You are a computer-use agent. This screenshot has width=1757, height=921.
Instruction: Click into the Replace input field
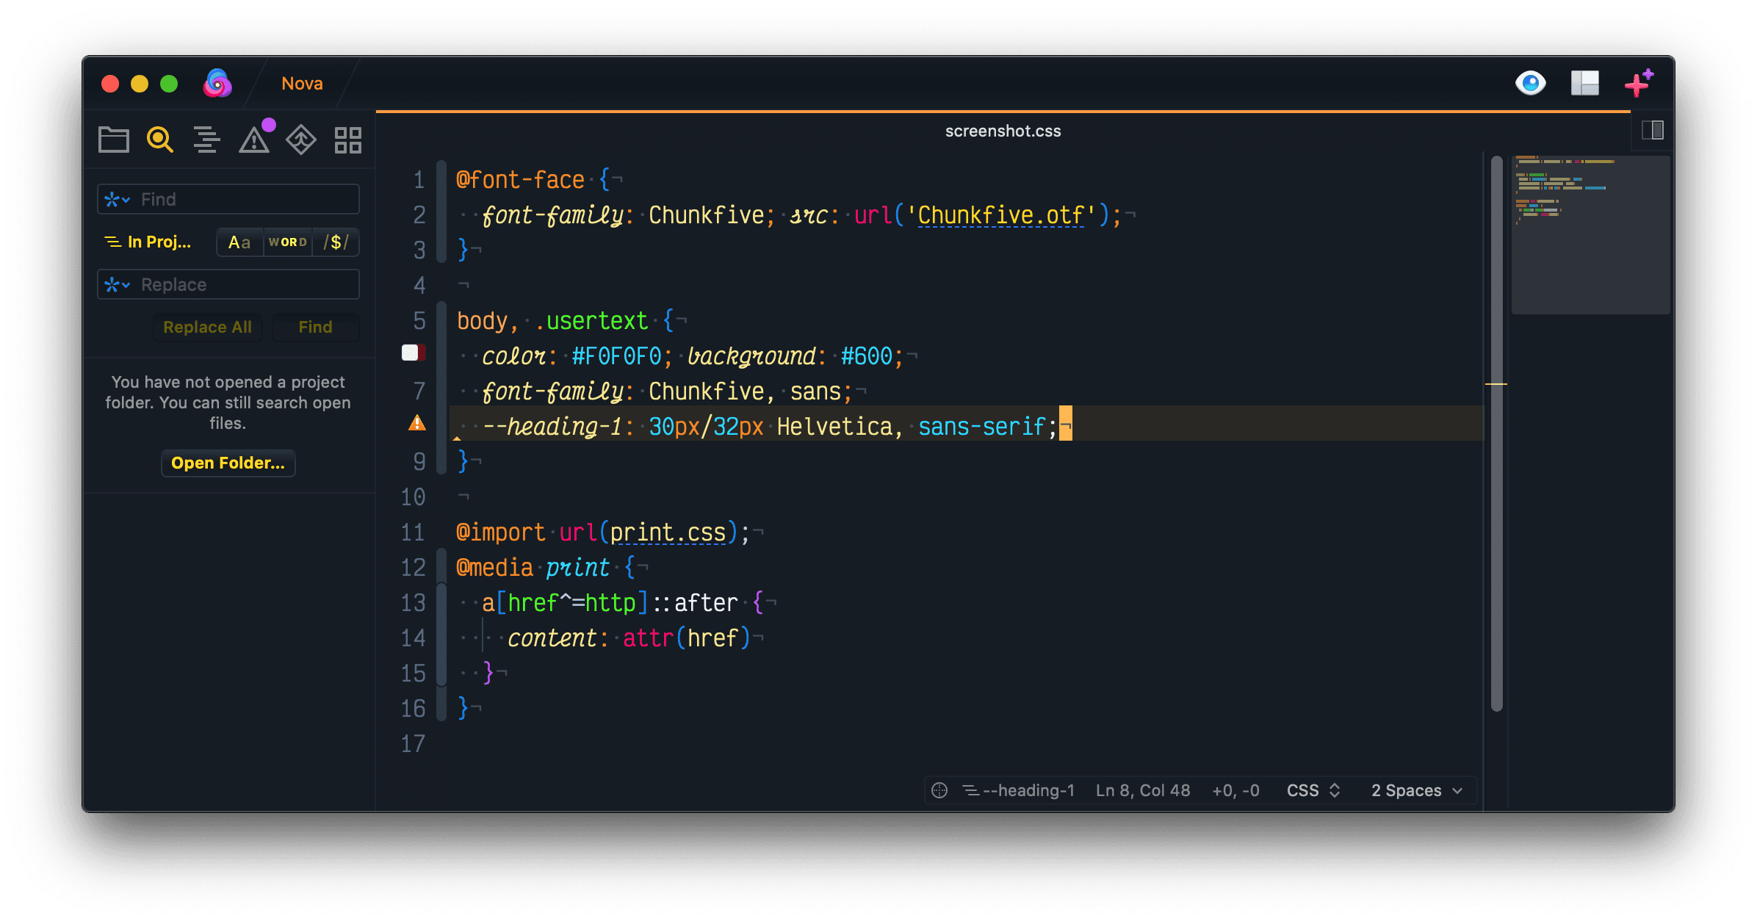228,284
